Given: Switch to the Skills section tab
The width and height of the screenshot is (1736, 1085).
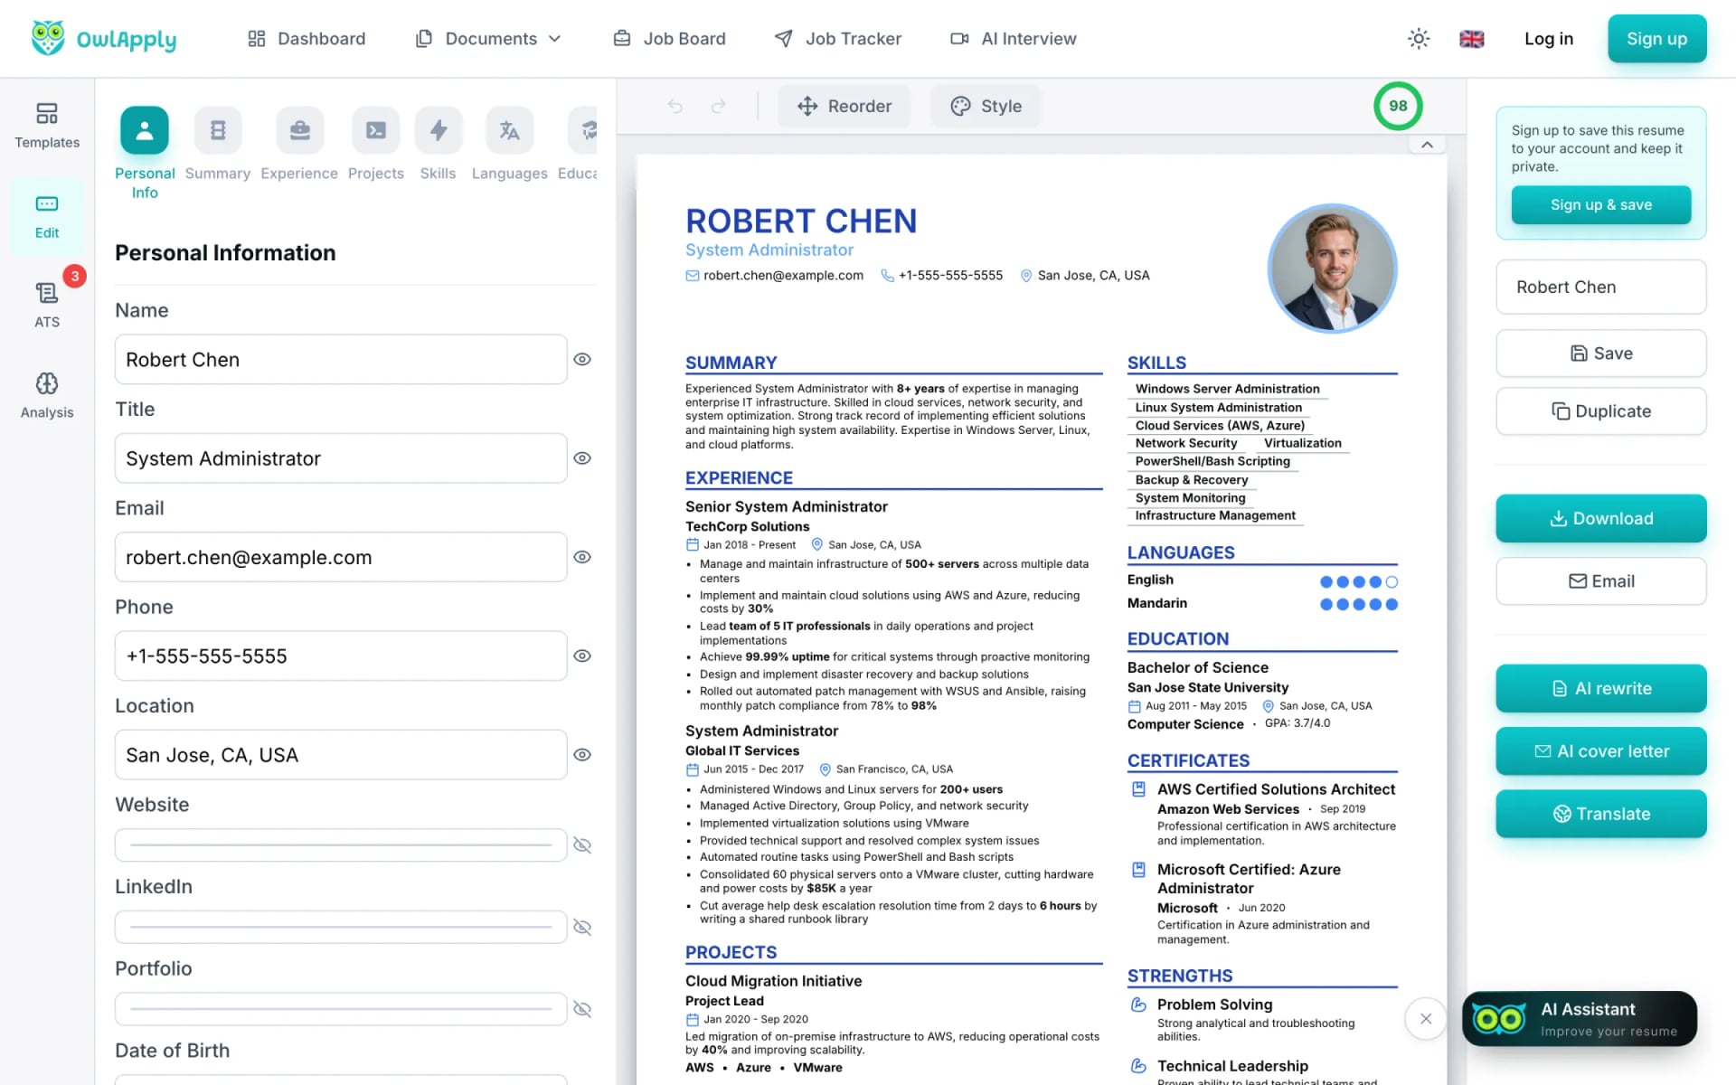Looking at the screenshot, I should tap(438, 145).
